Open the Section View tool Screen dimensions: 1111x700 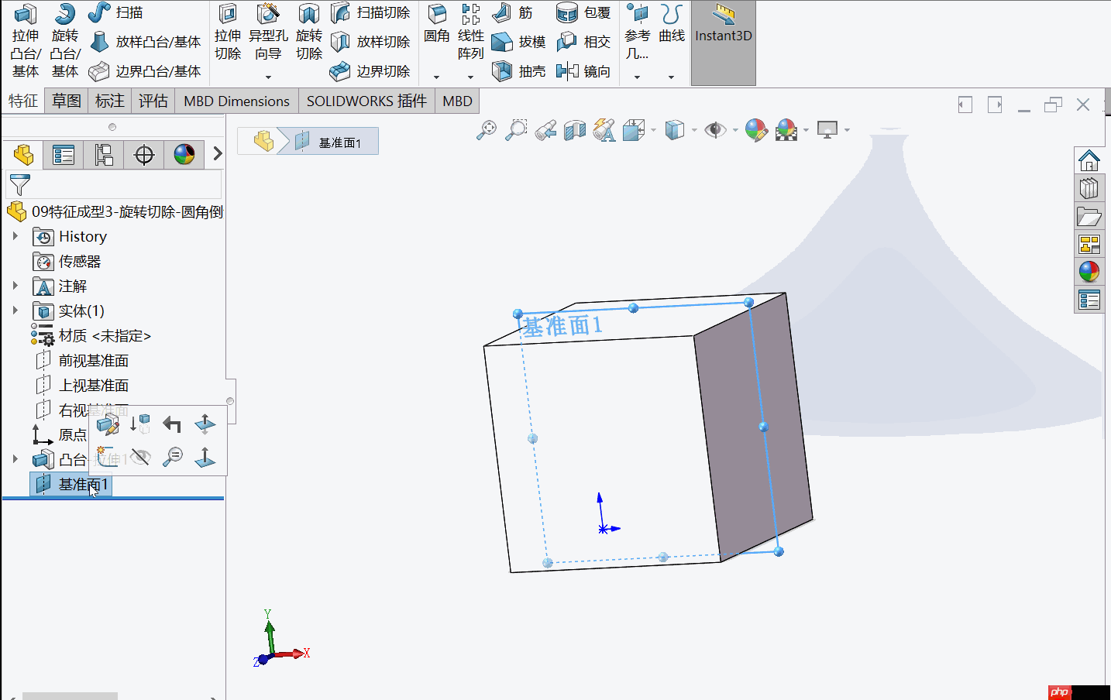coord(574,130)
